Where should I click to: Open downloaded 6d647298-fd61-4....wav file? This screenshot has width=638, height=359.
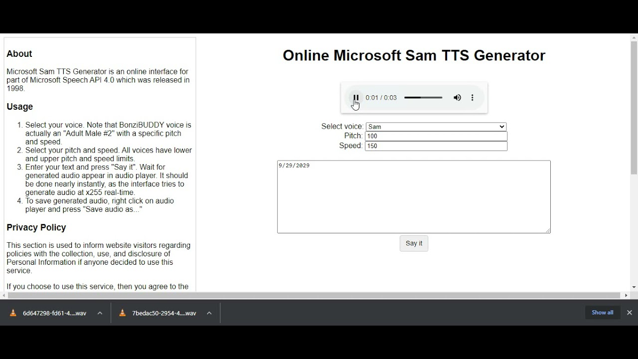click(54, 313)
